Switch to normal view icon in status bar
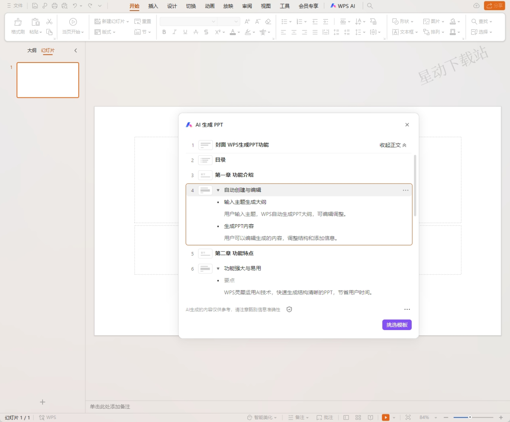This screenshot has height=422, width=510. pos(346,417)
